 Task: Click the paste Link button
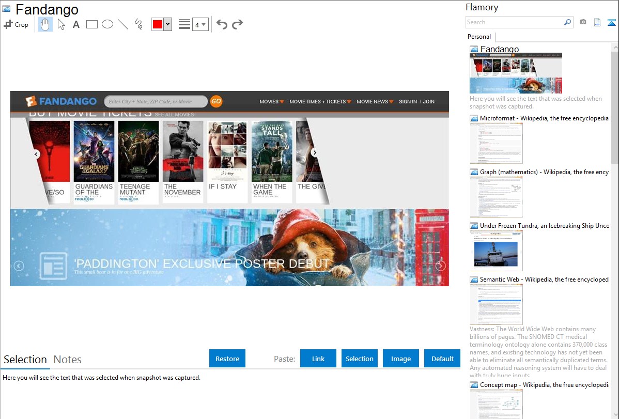coord(318,359)
